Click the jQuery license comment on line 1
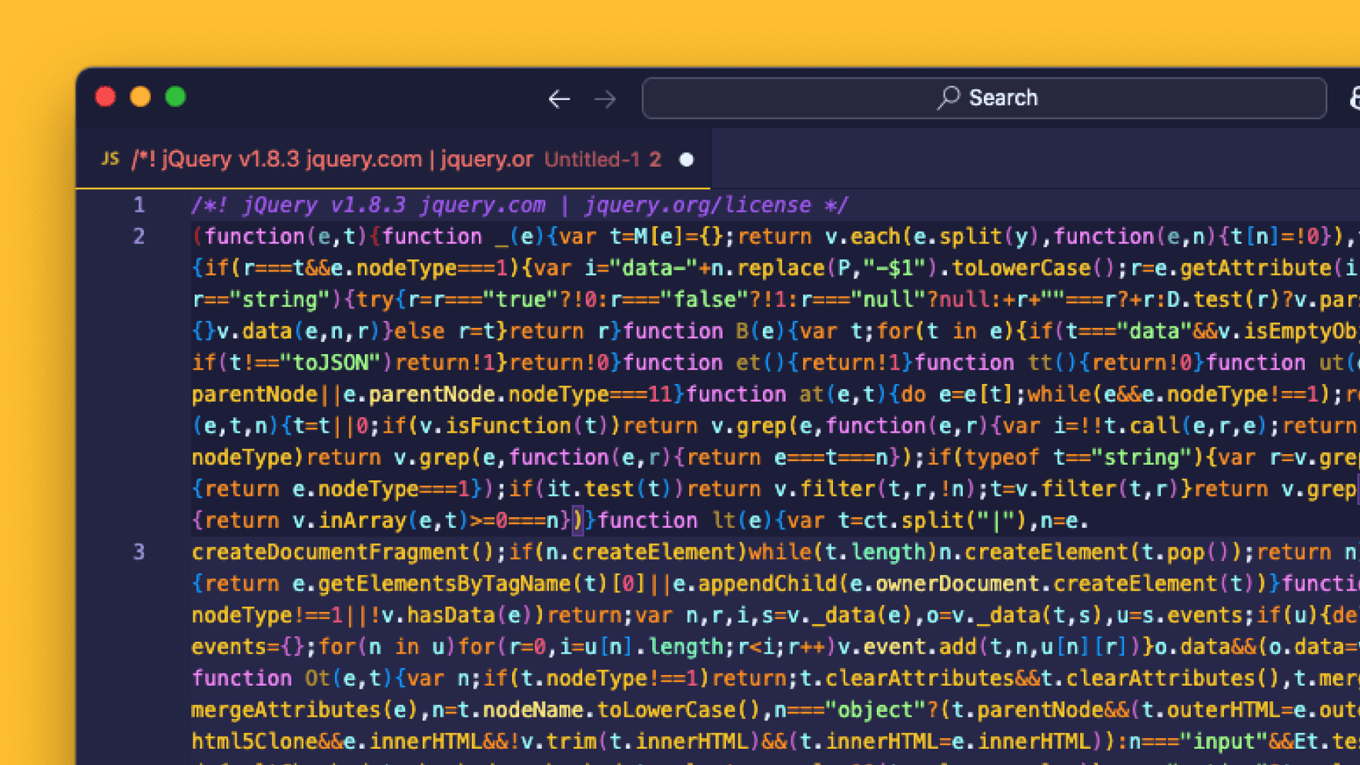The image size is (1360, 765). pyautogui.click(x=519, y=205)
